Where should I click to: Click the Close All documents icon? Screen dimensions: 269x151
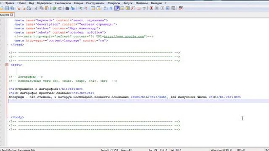(x=24, y=8)
